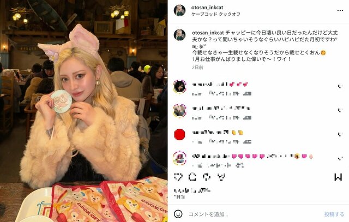Click the caption's profile avatar
349x222 pixels.
pos(179,35)
